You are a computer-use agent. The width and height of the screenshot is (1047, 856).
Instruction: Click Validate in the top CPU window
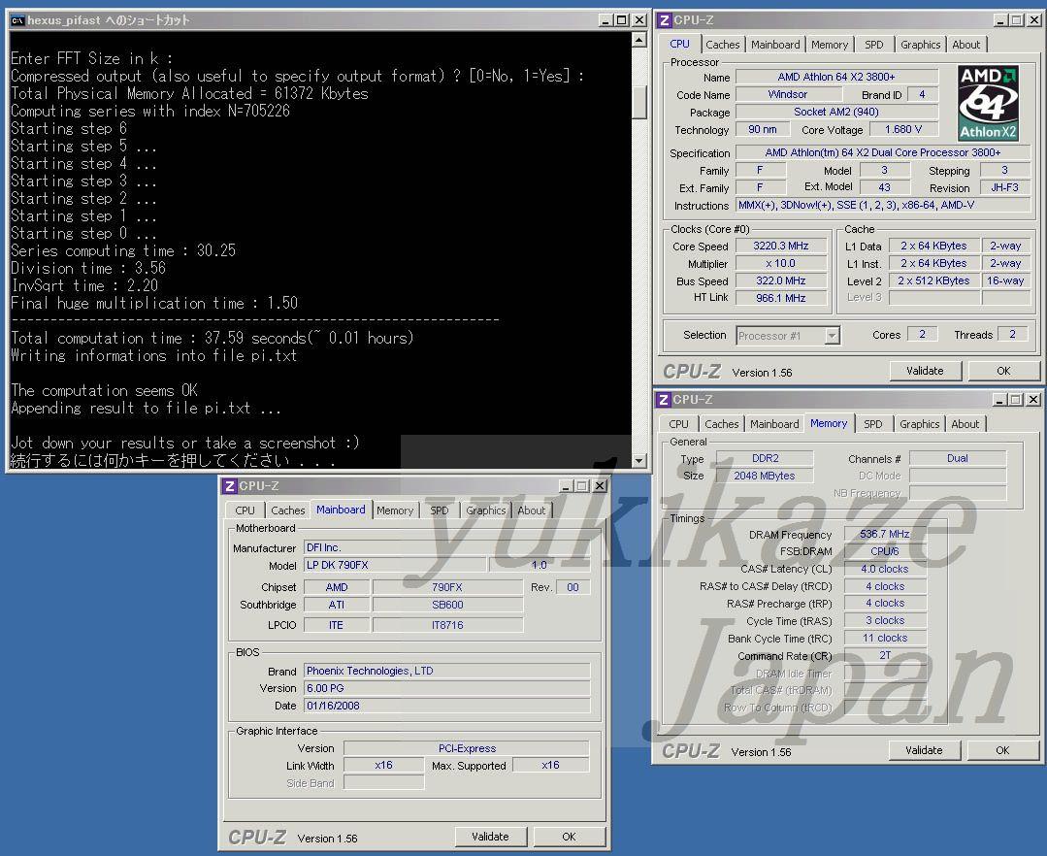(x=925, y=371)
